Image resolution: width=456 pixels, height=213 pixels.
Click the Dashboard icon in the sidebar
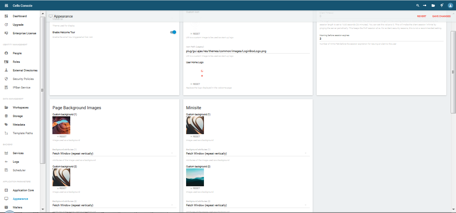pyautogui.click(x=6, y=16)
